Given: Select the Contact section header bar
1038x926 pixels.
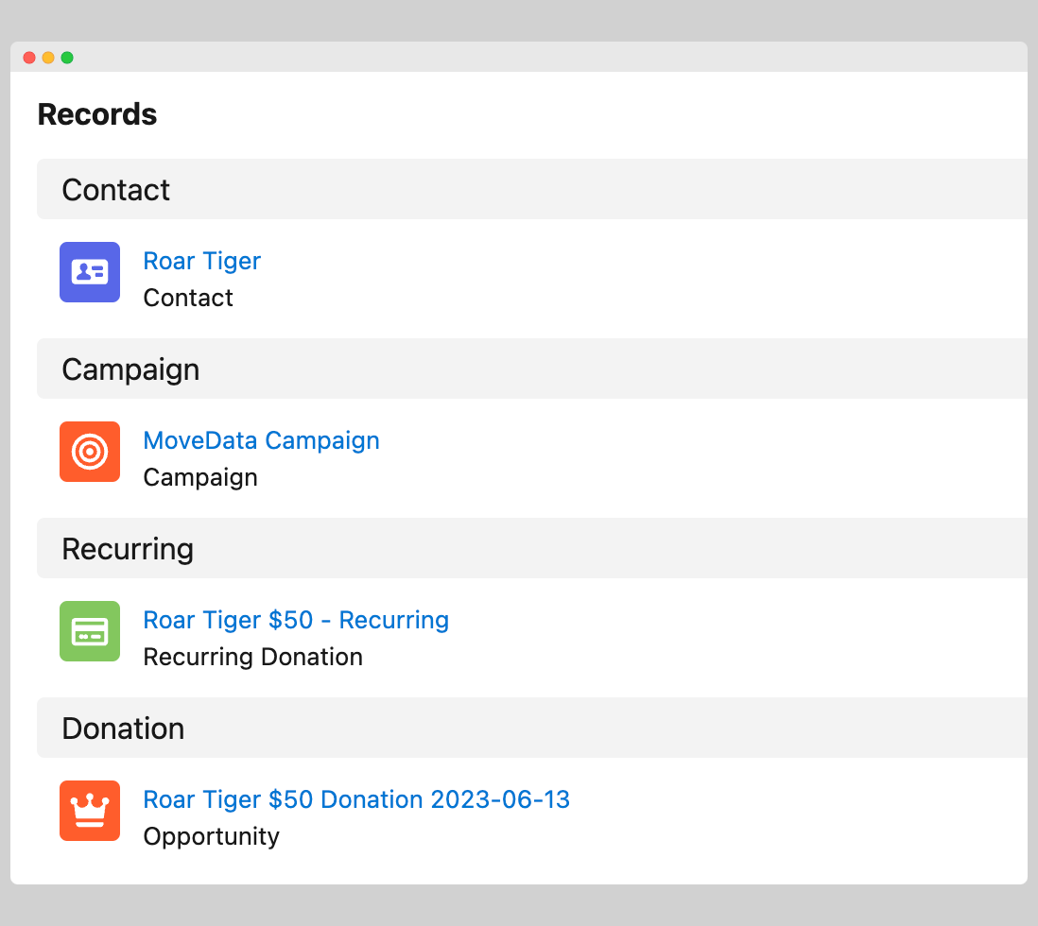Looking at the screenshot, I should (531, 189).
